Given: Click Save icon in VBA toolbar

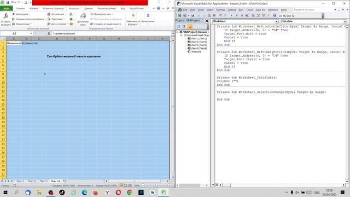Looking at the screenshot, I should click(x=192, y=15).
